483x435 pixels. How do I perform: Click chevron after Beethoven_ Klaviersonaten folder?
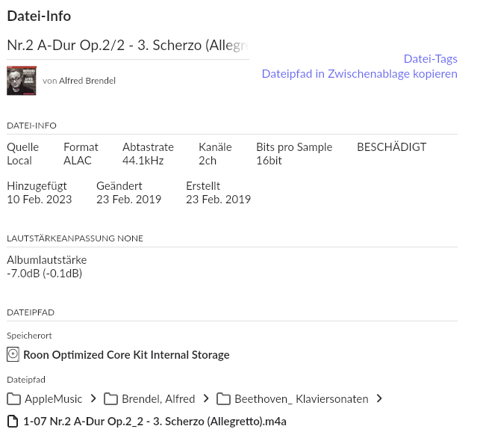tap(379, 398)
